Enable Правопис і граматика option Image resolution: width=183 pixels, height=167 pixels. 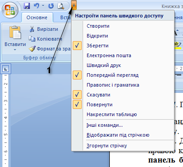123,85
